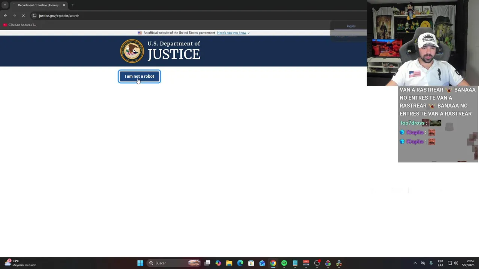Open the tab search dropdown arrow

coord(5,5)
